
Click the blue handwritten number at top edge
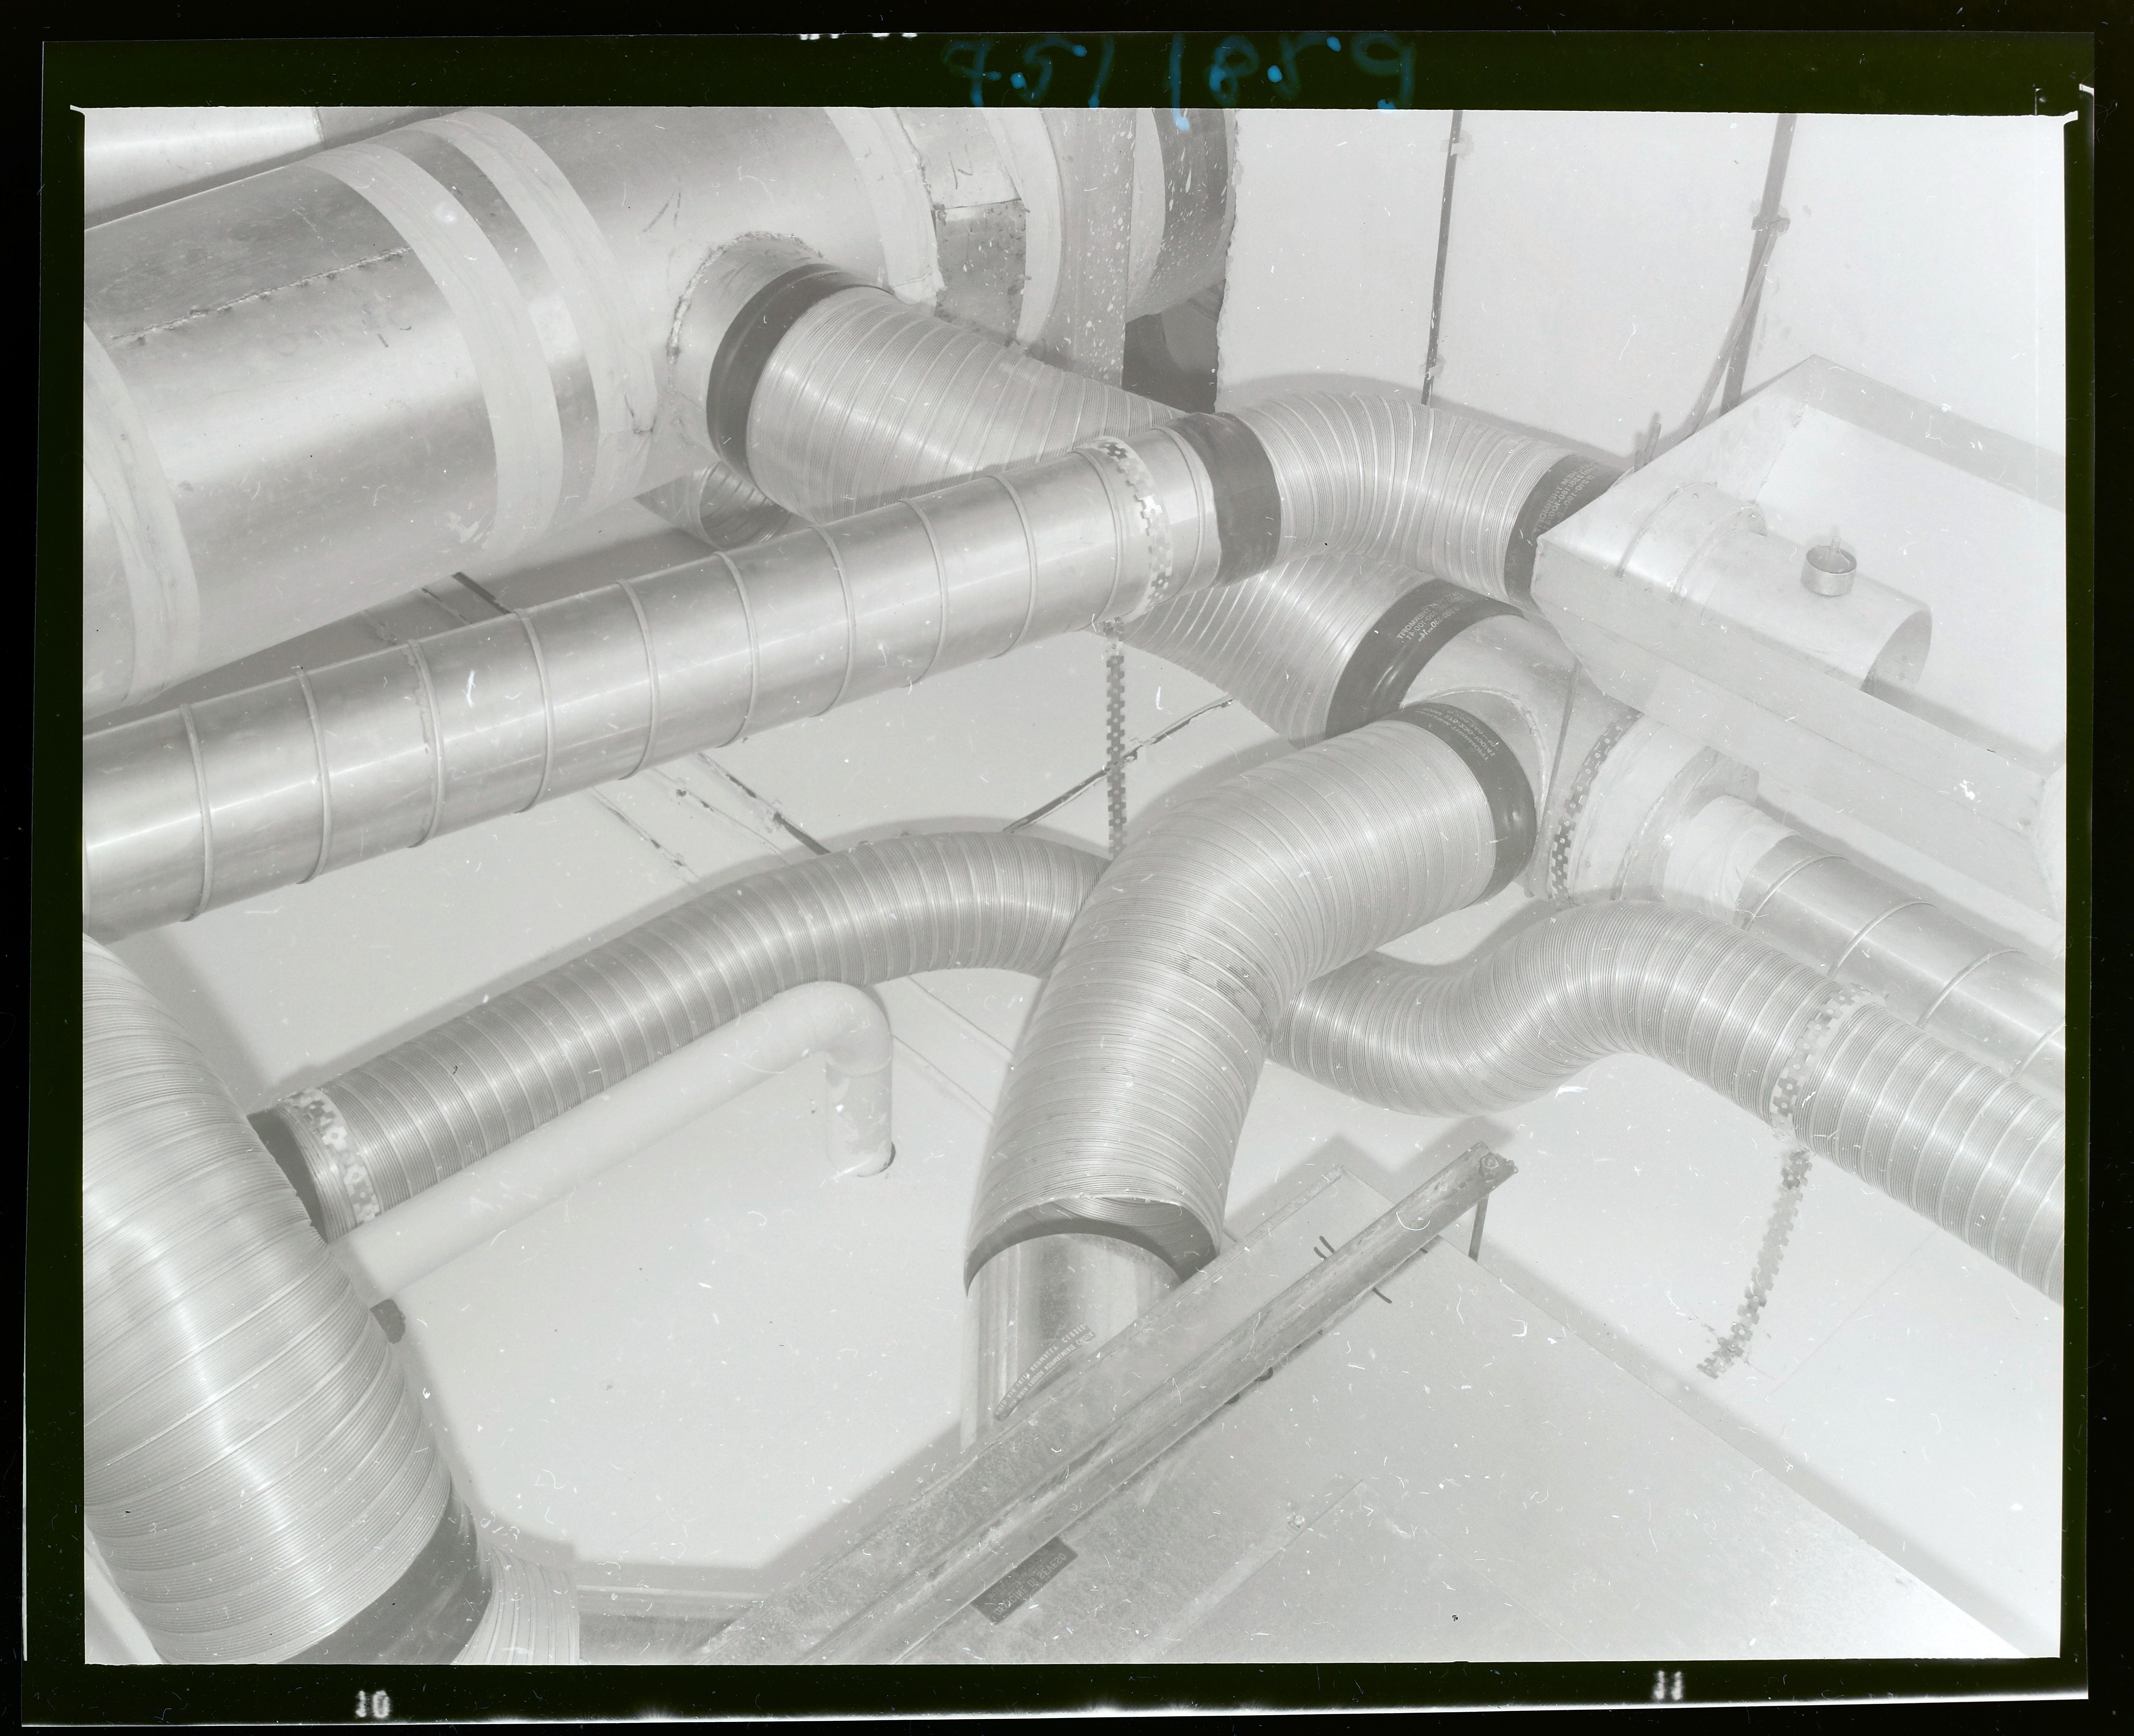pyautogui.click(x=1179, y=70)
